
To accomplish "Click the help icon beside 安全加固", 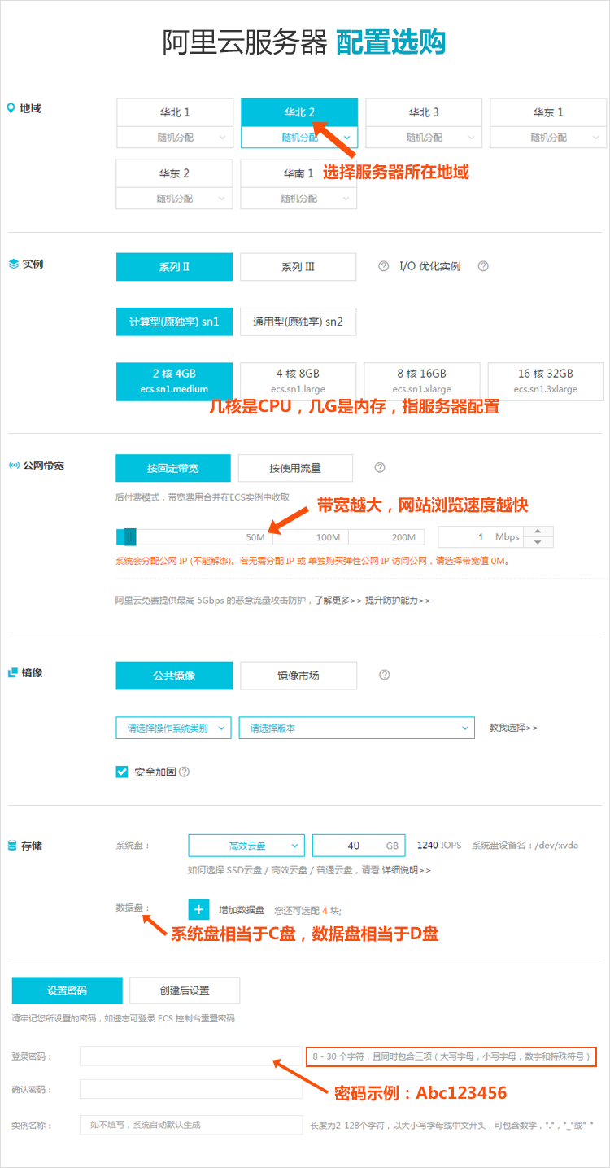I will click(184, 772).
